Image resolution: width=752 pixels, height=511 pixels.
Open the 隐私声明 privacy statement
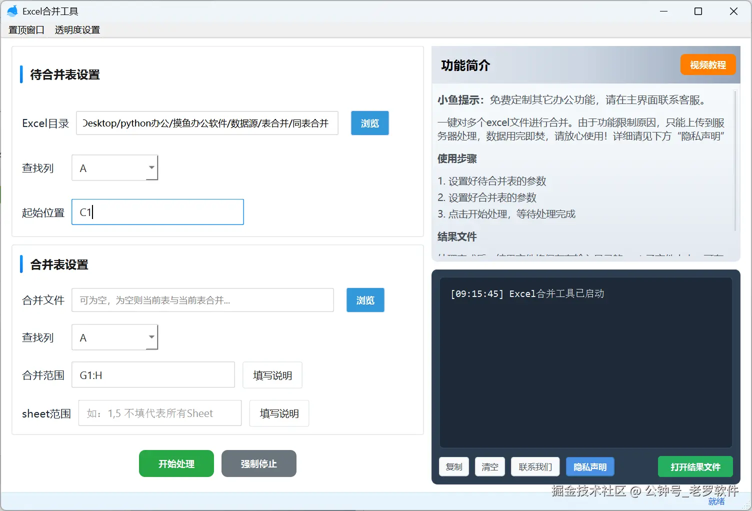tap(590, 466)
